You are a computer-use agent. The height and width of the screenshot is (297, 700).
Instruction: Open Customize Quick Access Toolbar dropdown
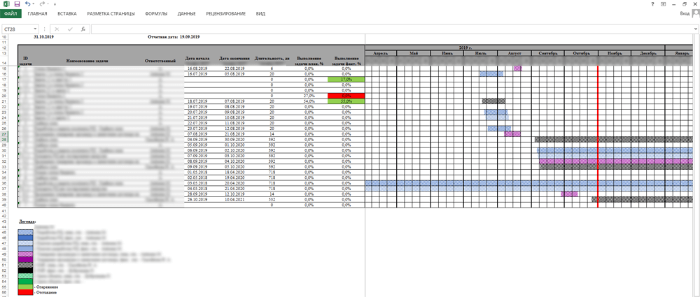(x=55, y=4)
